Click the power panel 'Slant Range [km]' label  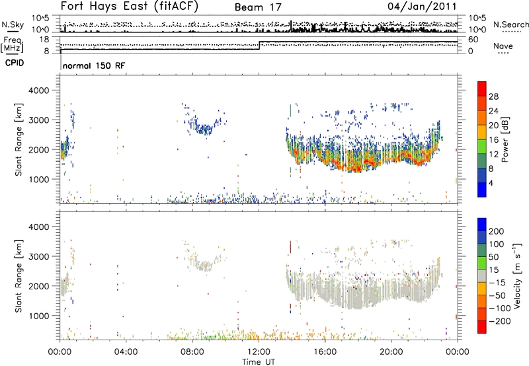coord(19,139)
